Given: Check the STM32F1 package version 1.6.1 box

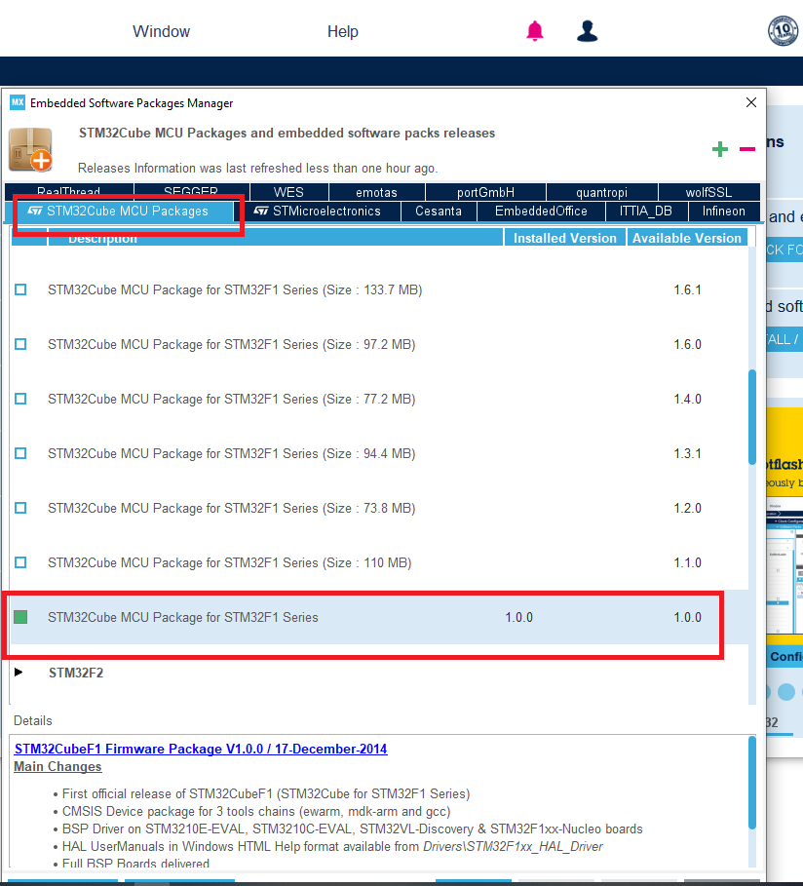Looking at the screenshot, I should pyautogui.click(x=20, y=289).
